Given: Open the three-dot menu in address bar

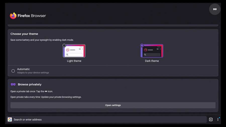Looking at the screenshot, I should [218, 119].
